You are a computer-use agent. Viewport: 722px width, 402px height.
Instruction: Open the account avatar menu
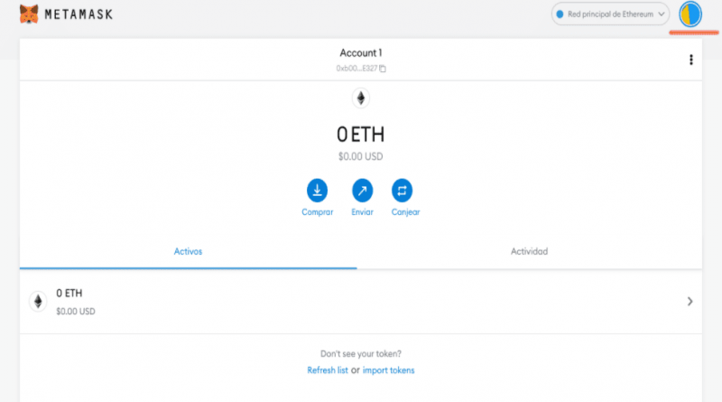[x=690, y=14]
